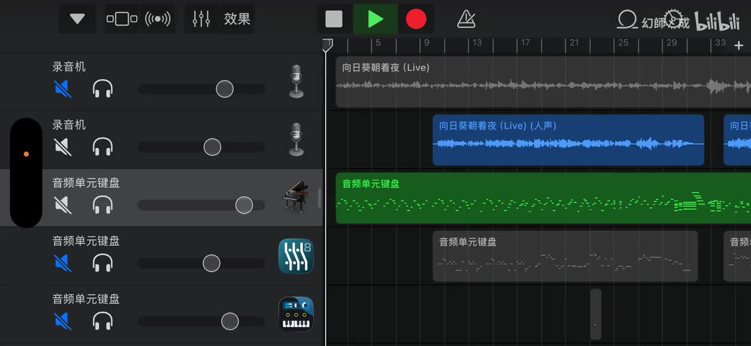Unmute the synth keyboard 音频单元键盘 track

pyautogui.click(x=63, y=321)
